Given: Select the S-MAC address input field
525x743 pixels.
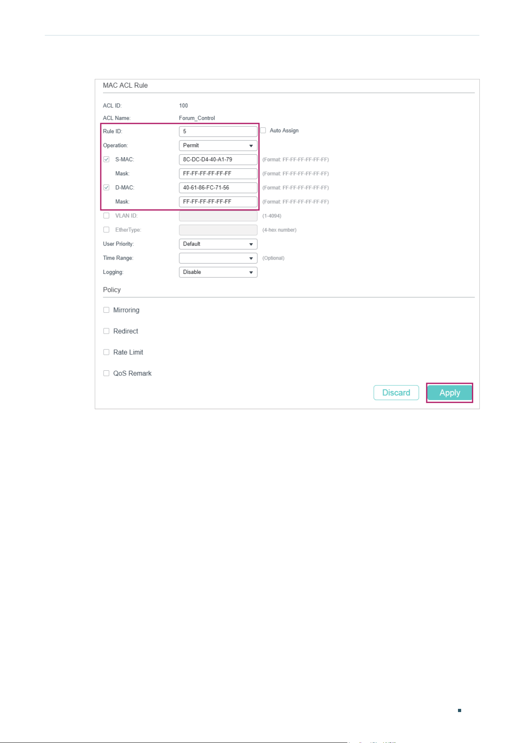Looking at the screenshot, I should (218, 160).
